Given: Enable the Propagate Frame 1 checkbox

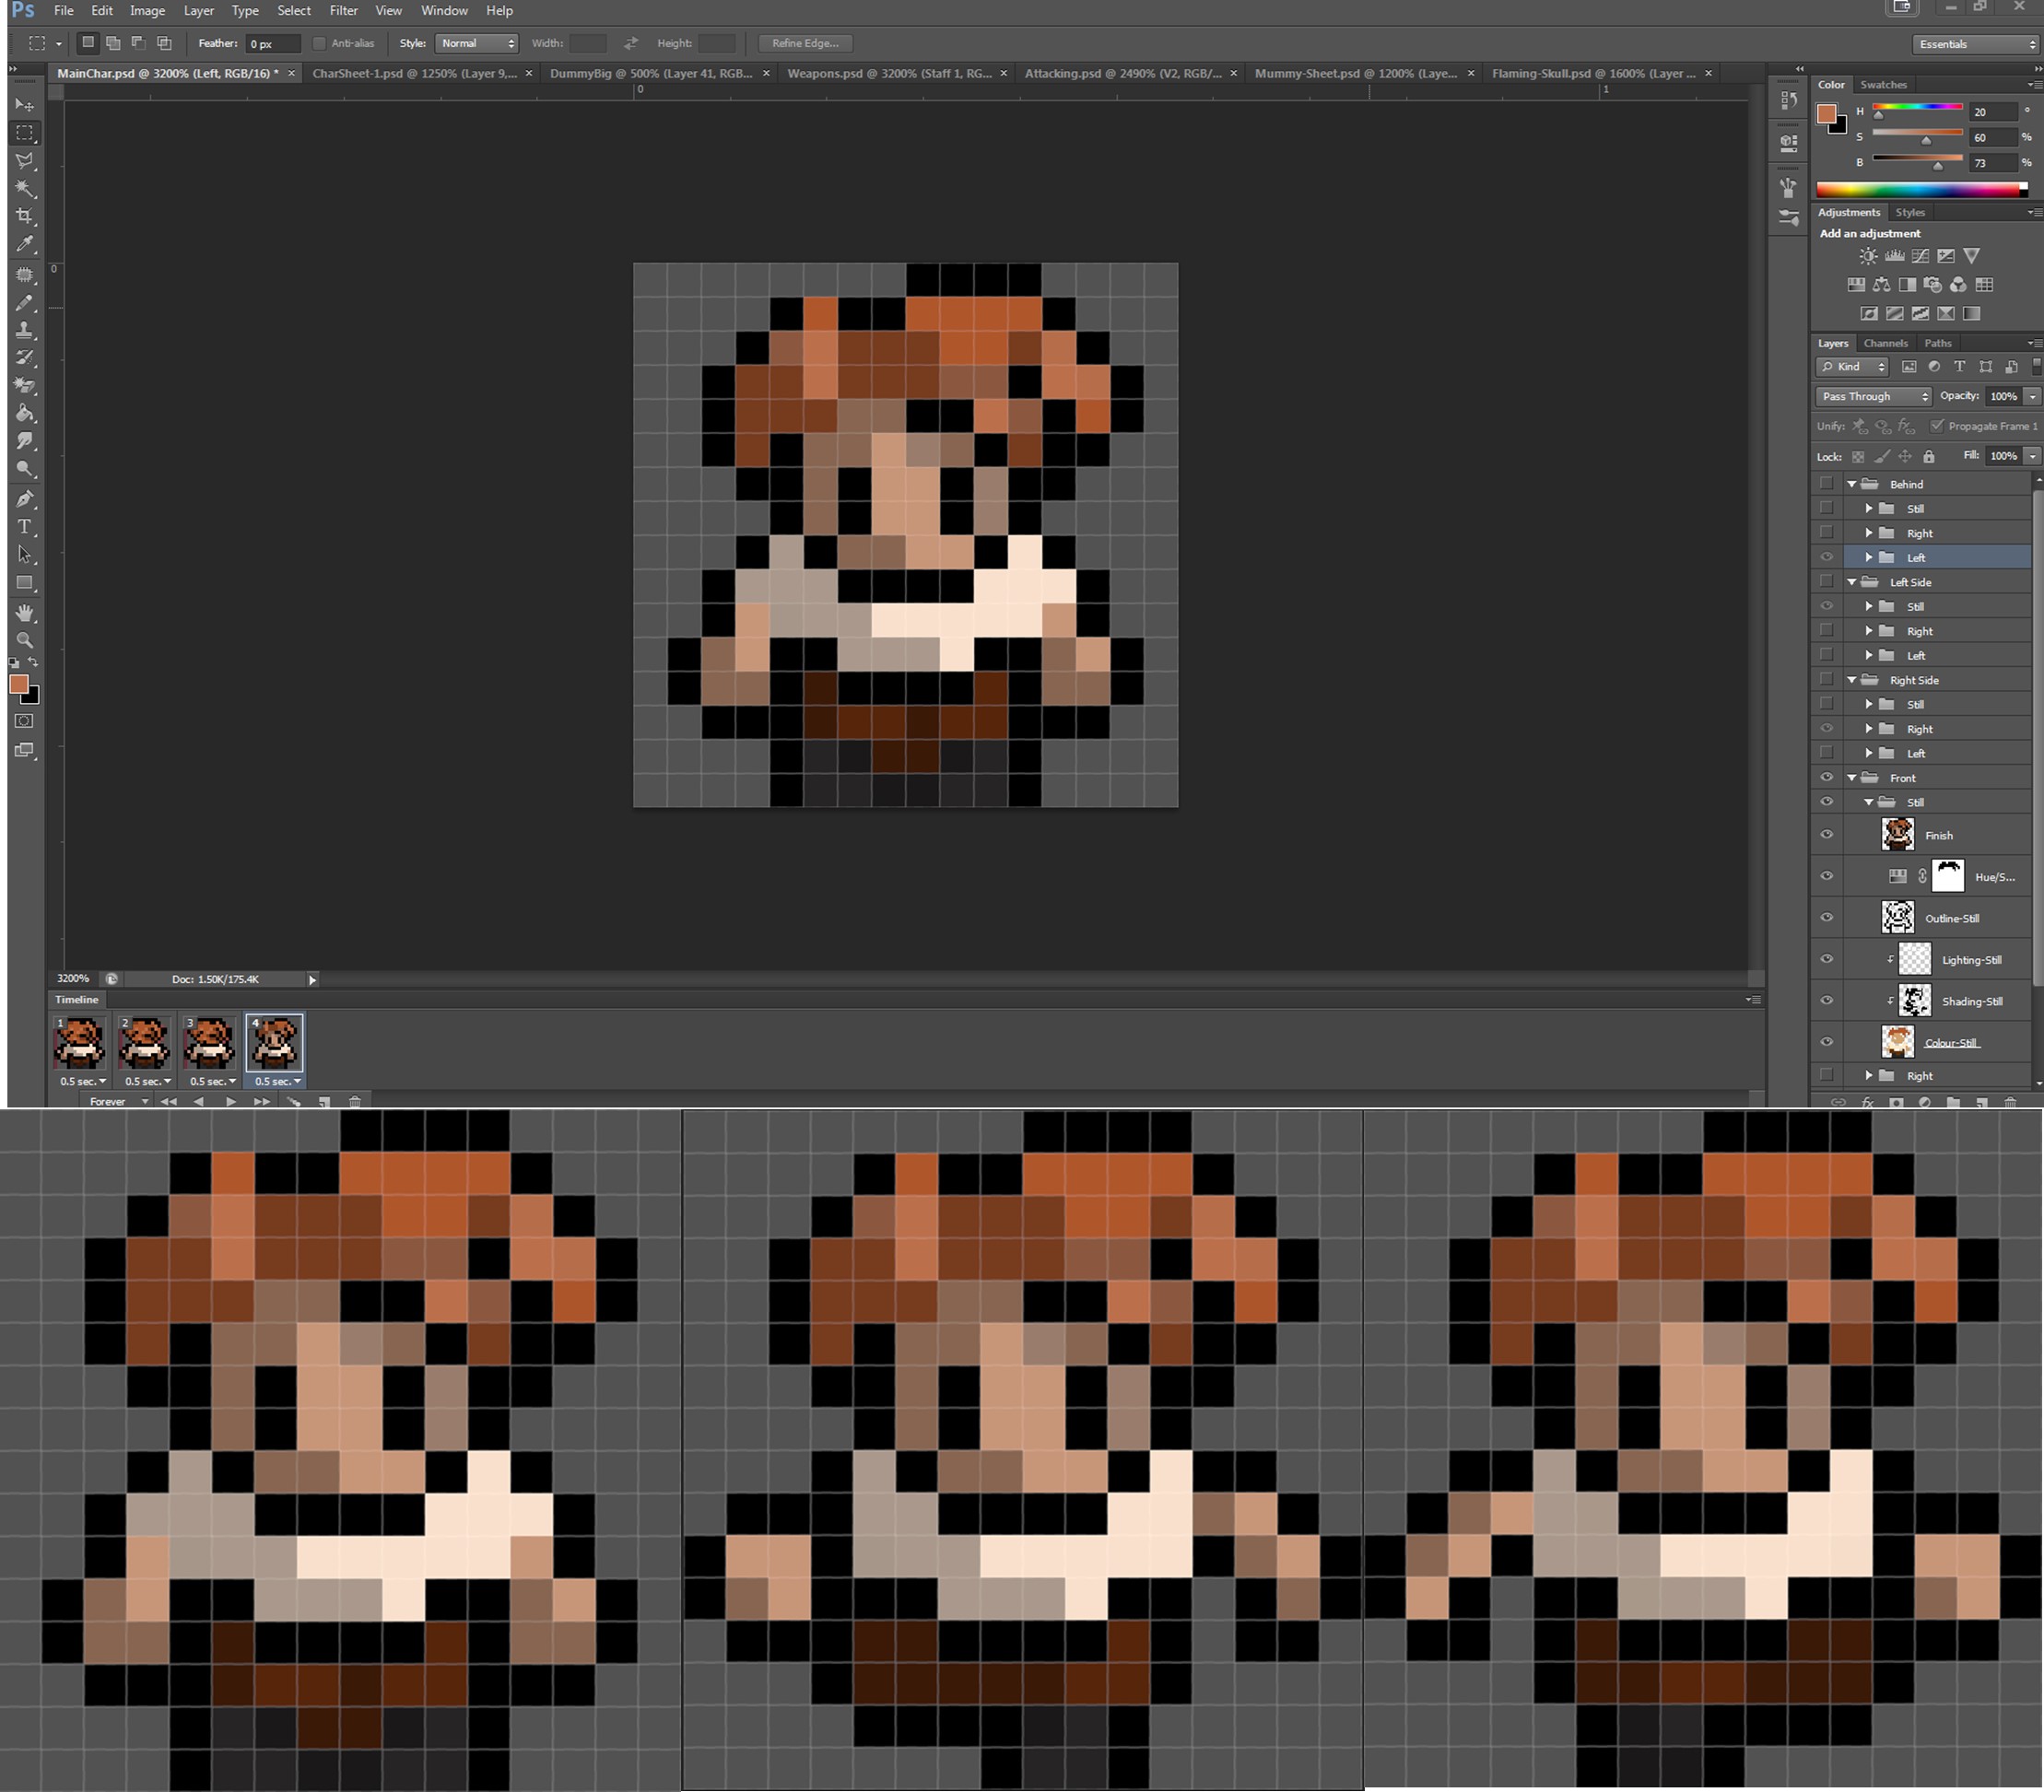Looking at the screenshot, I should [1937, 426].
